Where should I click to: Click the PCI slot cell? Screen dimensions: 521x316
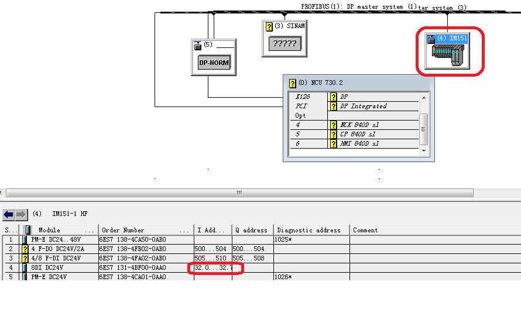point(309,107)
